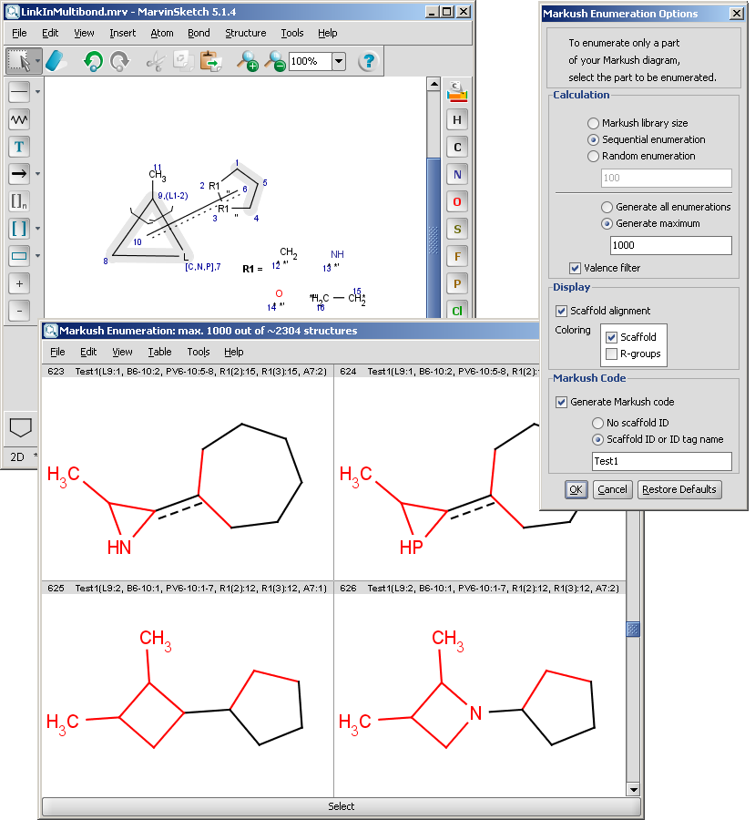Open the zoom percentage dropdown
The image size is (755, 820).
339,61
